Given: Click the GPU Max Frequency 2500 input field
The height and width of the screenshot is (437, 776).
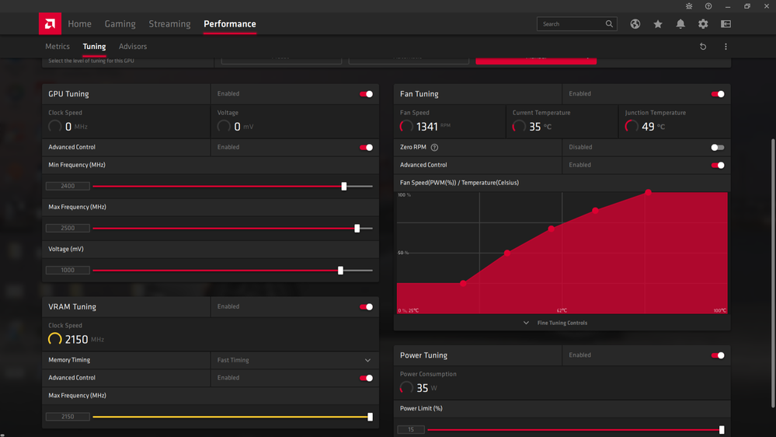Looking at the screenshot, I should [x=68, y=229].
